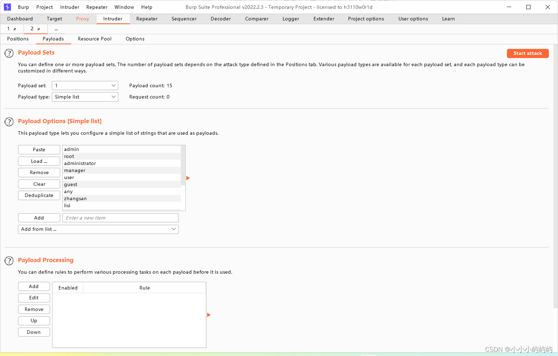The height and width of the screenshot is (356, 558).
Task: Click Add in Payload Processing
Action: (x=34, y=286)
